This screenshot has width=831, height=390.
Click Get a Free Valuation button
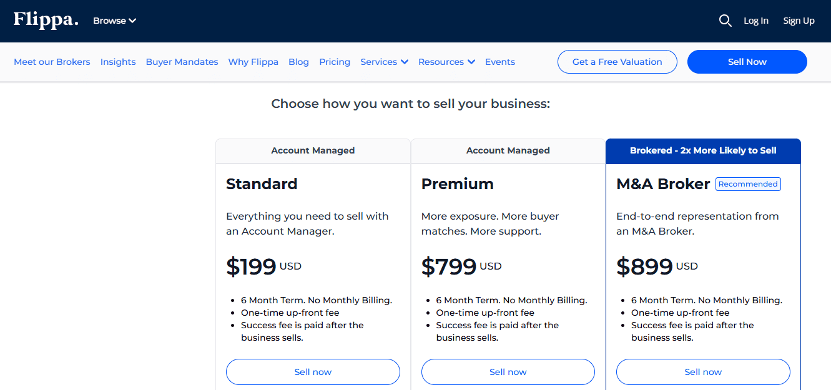click(617, 62)
